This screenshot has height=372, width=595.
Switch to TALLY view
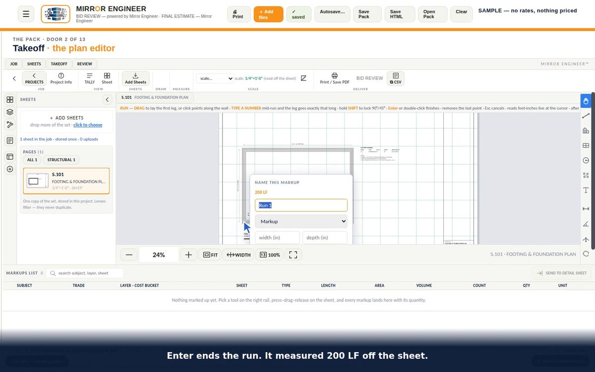pyautogui.click(x=89, y=78)
